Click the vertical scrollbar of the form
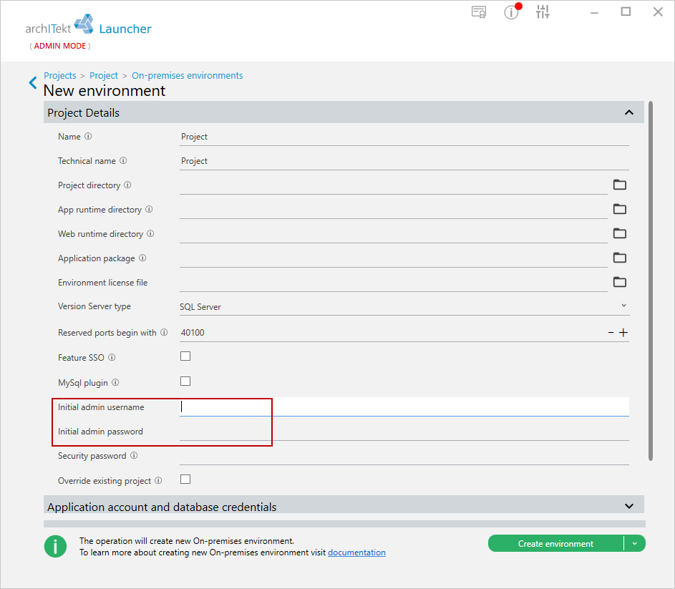Screen dimensions: 675x589 point(651,281)
